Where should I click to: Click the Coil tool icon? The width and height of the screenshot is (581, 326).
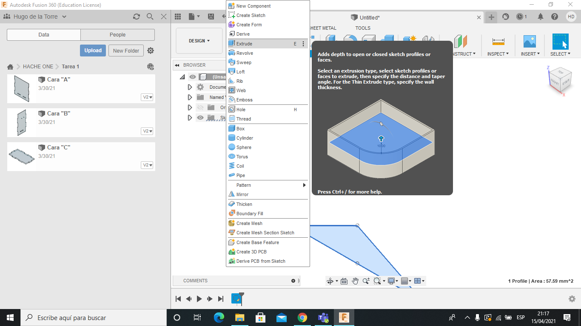pos(232,166)
